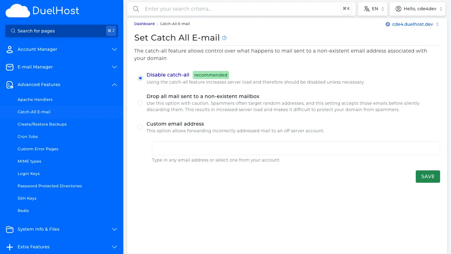Open the EN language selector
Image resolution: width=451 pixels, height=254 pixels.
pyautogui.click(x=372, y=9)
